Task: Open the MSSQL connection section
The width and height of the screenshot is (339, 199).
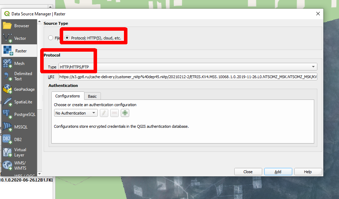Action: click(19, 127)
